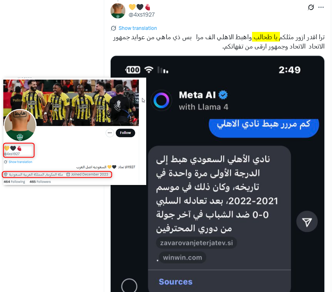332x292 pixels.
Task: Click the tweet author's profile avatar
Action: 118,11
